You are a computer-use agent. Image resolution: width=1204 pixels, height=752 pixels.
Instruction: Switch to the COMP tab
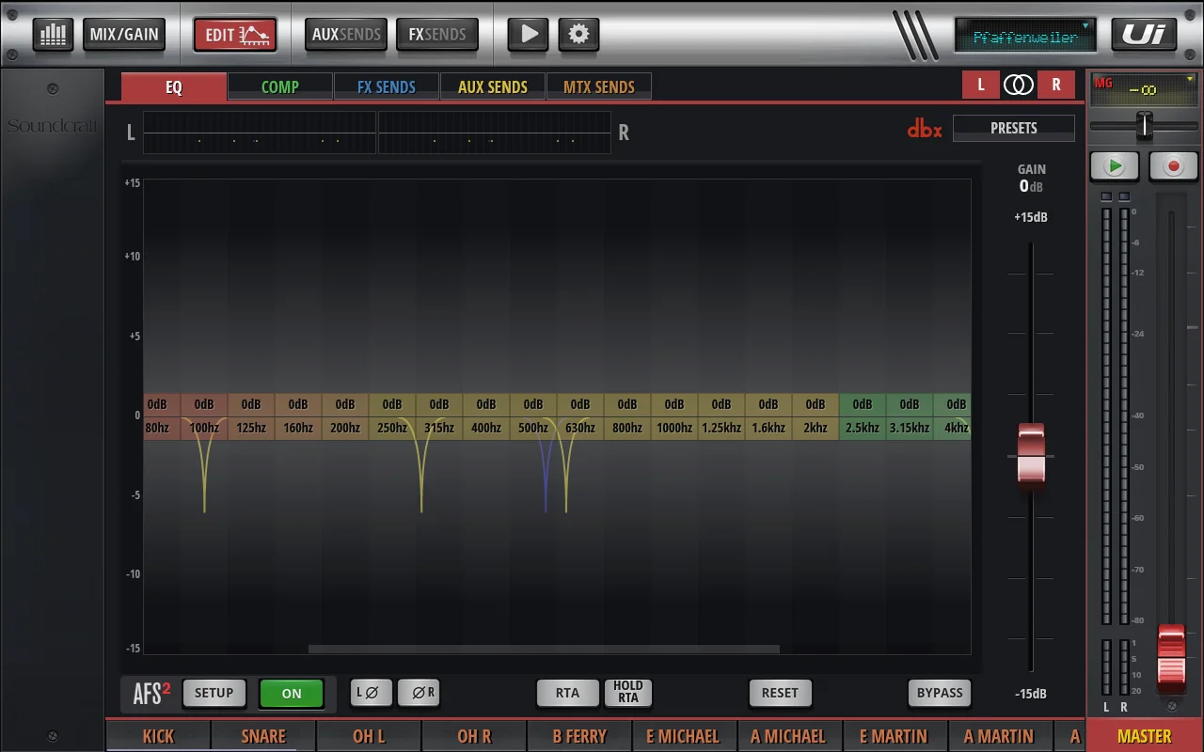(279, 86)
